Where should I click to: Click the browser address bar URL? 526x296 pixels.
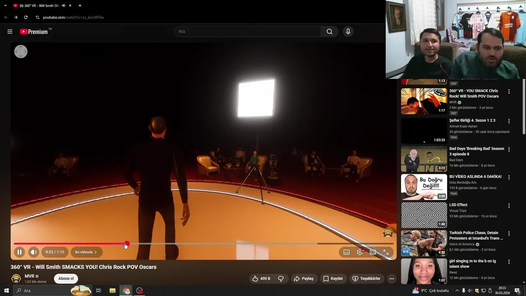[x=73, y=17]
